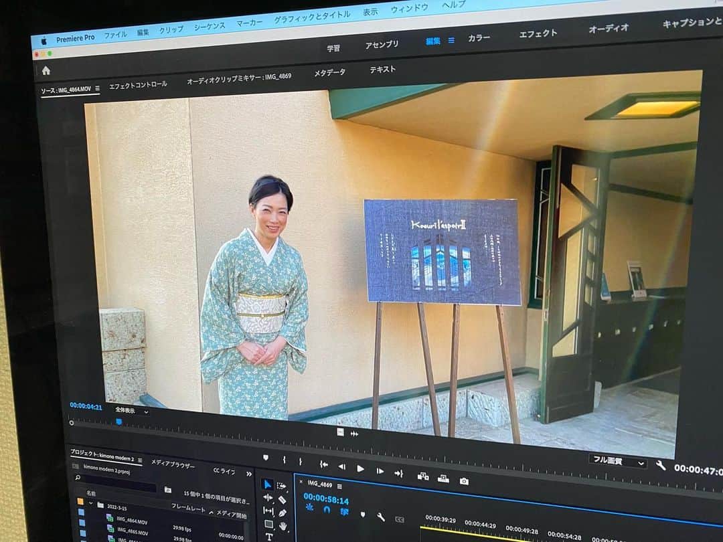Switch to the テキスト tab
The height and width of the screenshot is (542, 723).
[383, 69]
